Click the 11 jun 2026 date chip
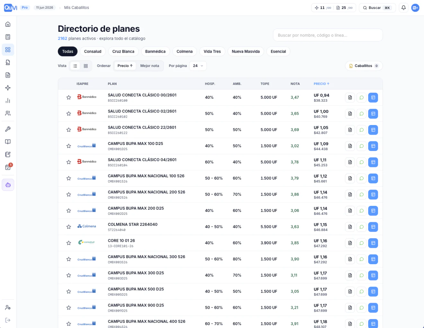Viewport: 424px width, 328px height. tap(44, 7)
